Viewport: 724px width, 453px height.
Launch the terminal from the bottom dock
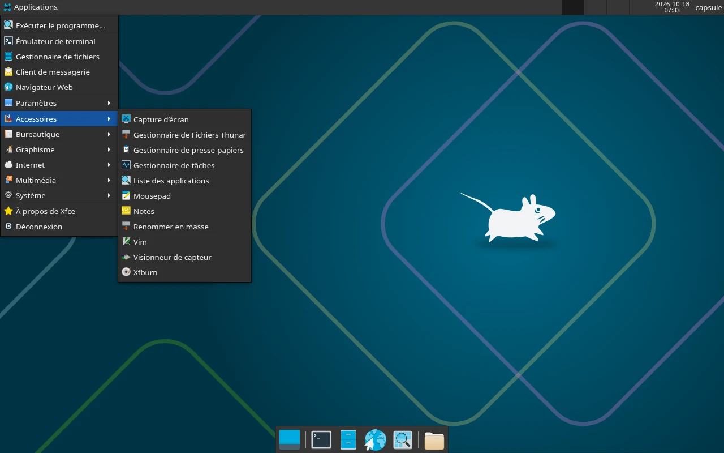(x=321, y=440)
